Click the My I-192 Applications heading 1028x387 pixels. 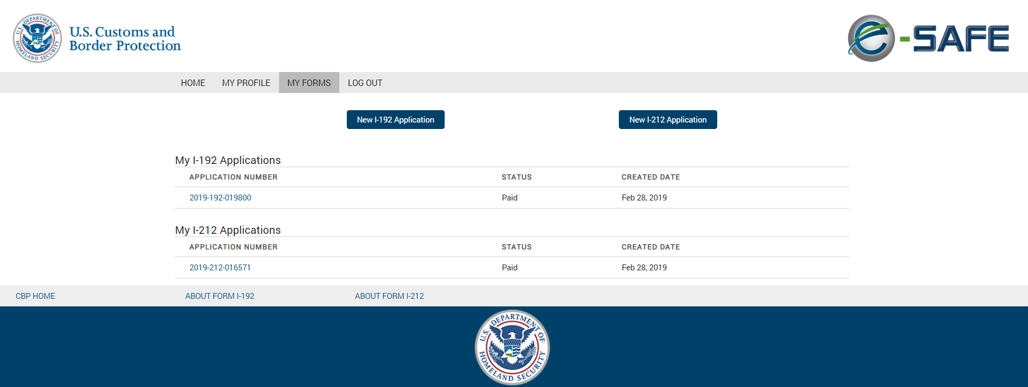[228, 160]
